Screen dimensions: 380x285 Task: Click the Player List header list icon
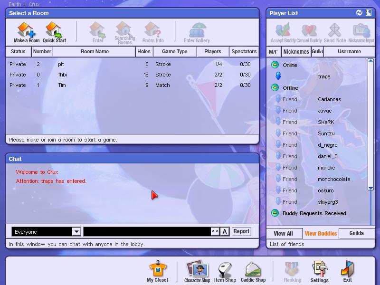click(369, 13)
